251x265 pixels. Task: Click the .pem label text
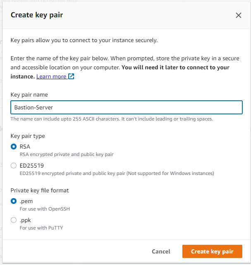click(26, 201)
